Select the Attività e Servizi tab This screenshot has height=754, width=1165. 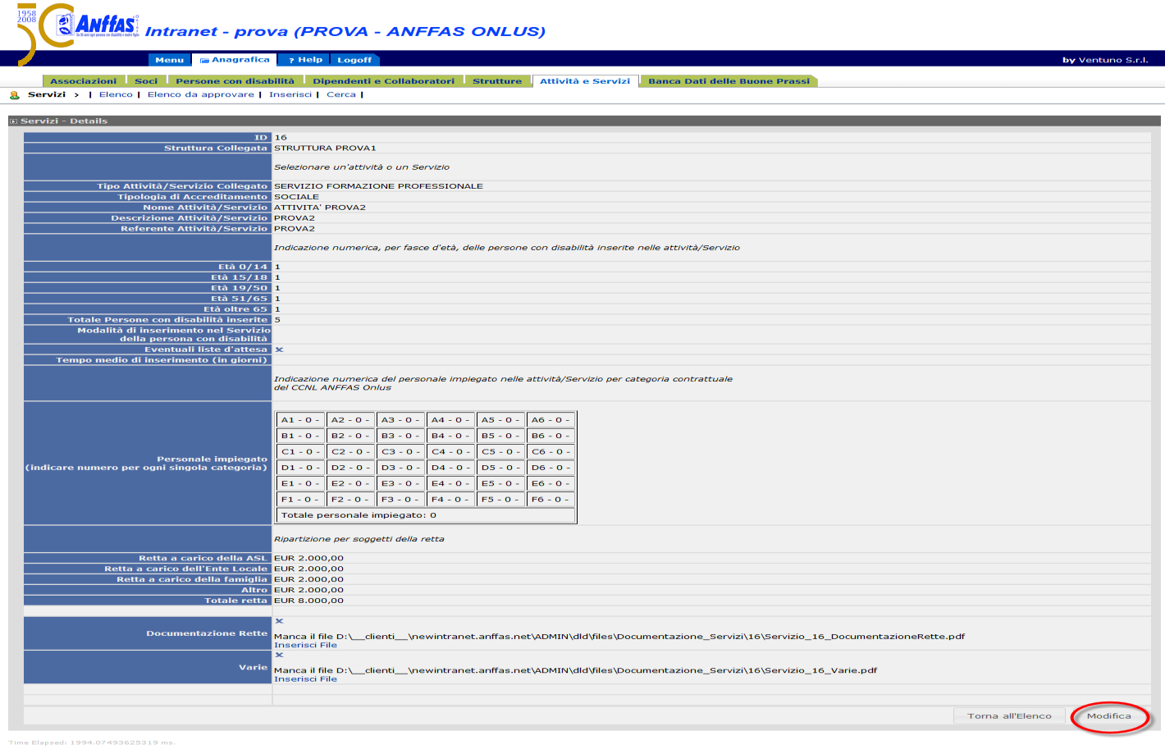click(585, 81)
